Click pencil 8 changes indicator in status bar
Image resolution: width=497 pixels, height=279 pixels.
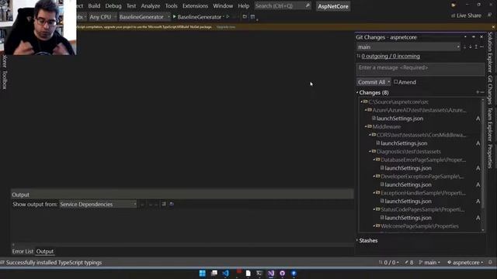pos(409,263)
